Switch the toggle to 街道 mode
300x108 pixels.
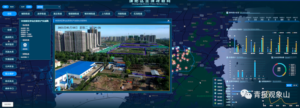[x=5, y=7]
